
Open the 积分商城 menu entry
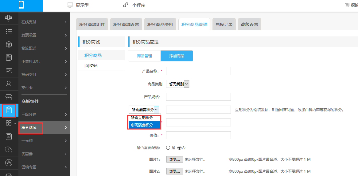pyautogui.click(x=44, y=128)
